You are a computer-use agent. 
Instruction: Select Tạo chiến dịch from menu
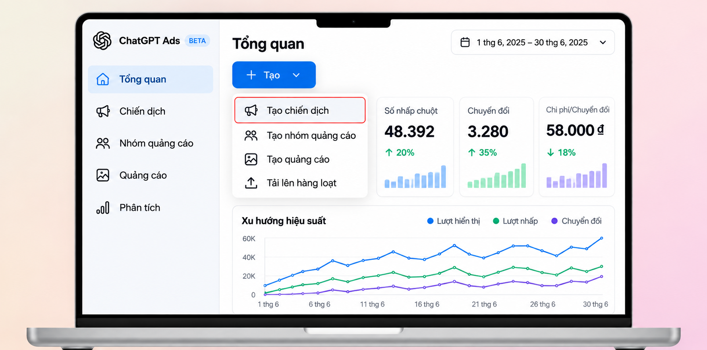pos(300,110)
